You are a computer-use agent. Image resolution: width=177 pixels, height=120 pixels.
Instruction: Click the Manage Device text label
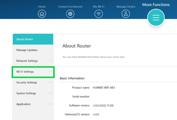pos(126,7)
